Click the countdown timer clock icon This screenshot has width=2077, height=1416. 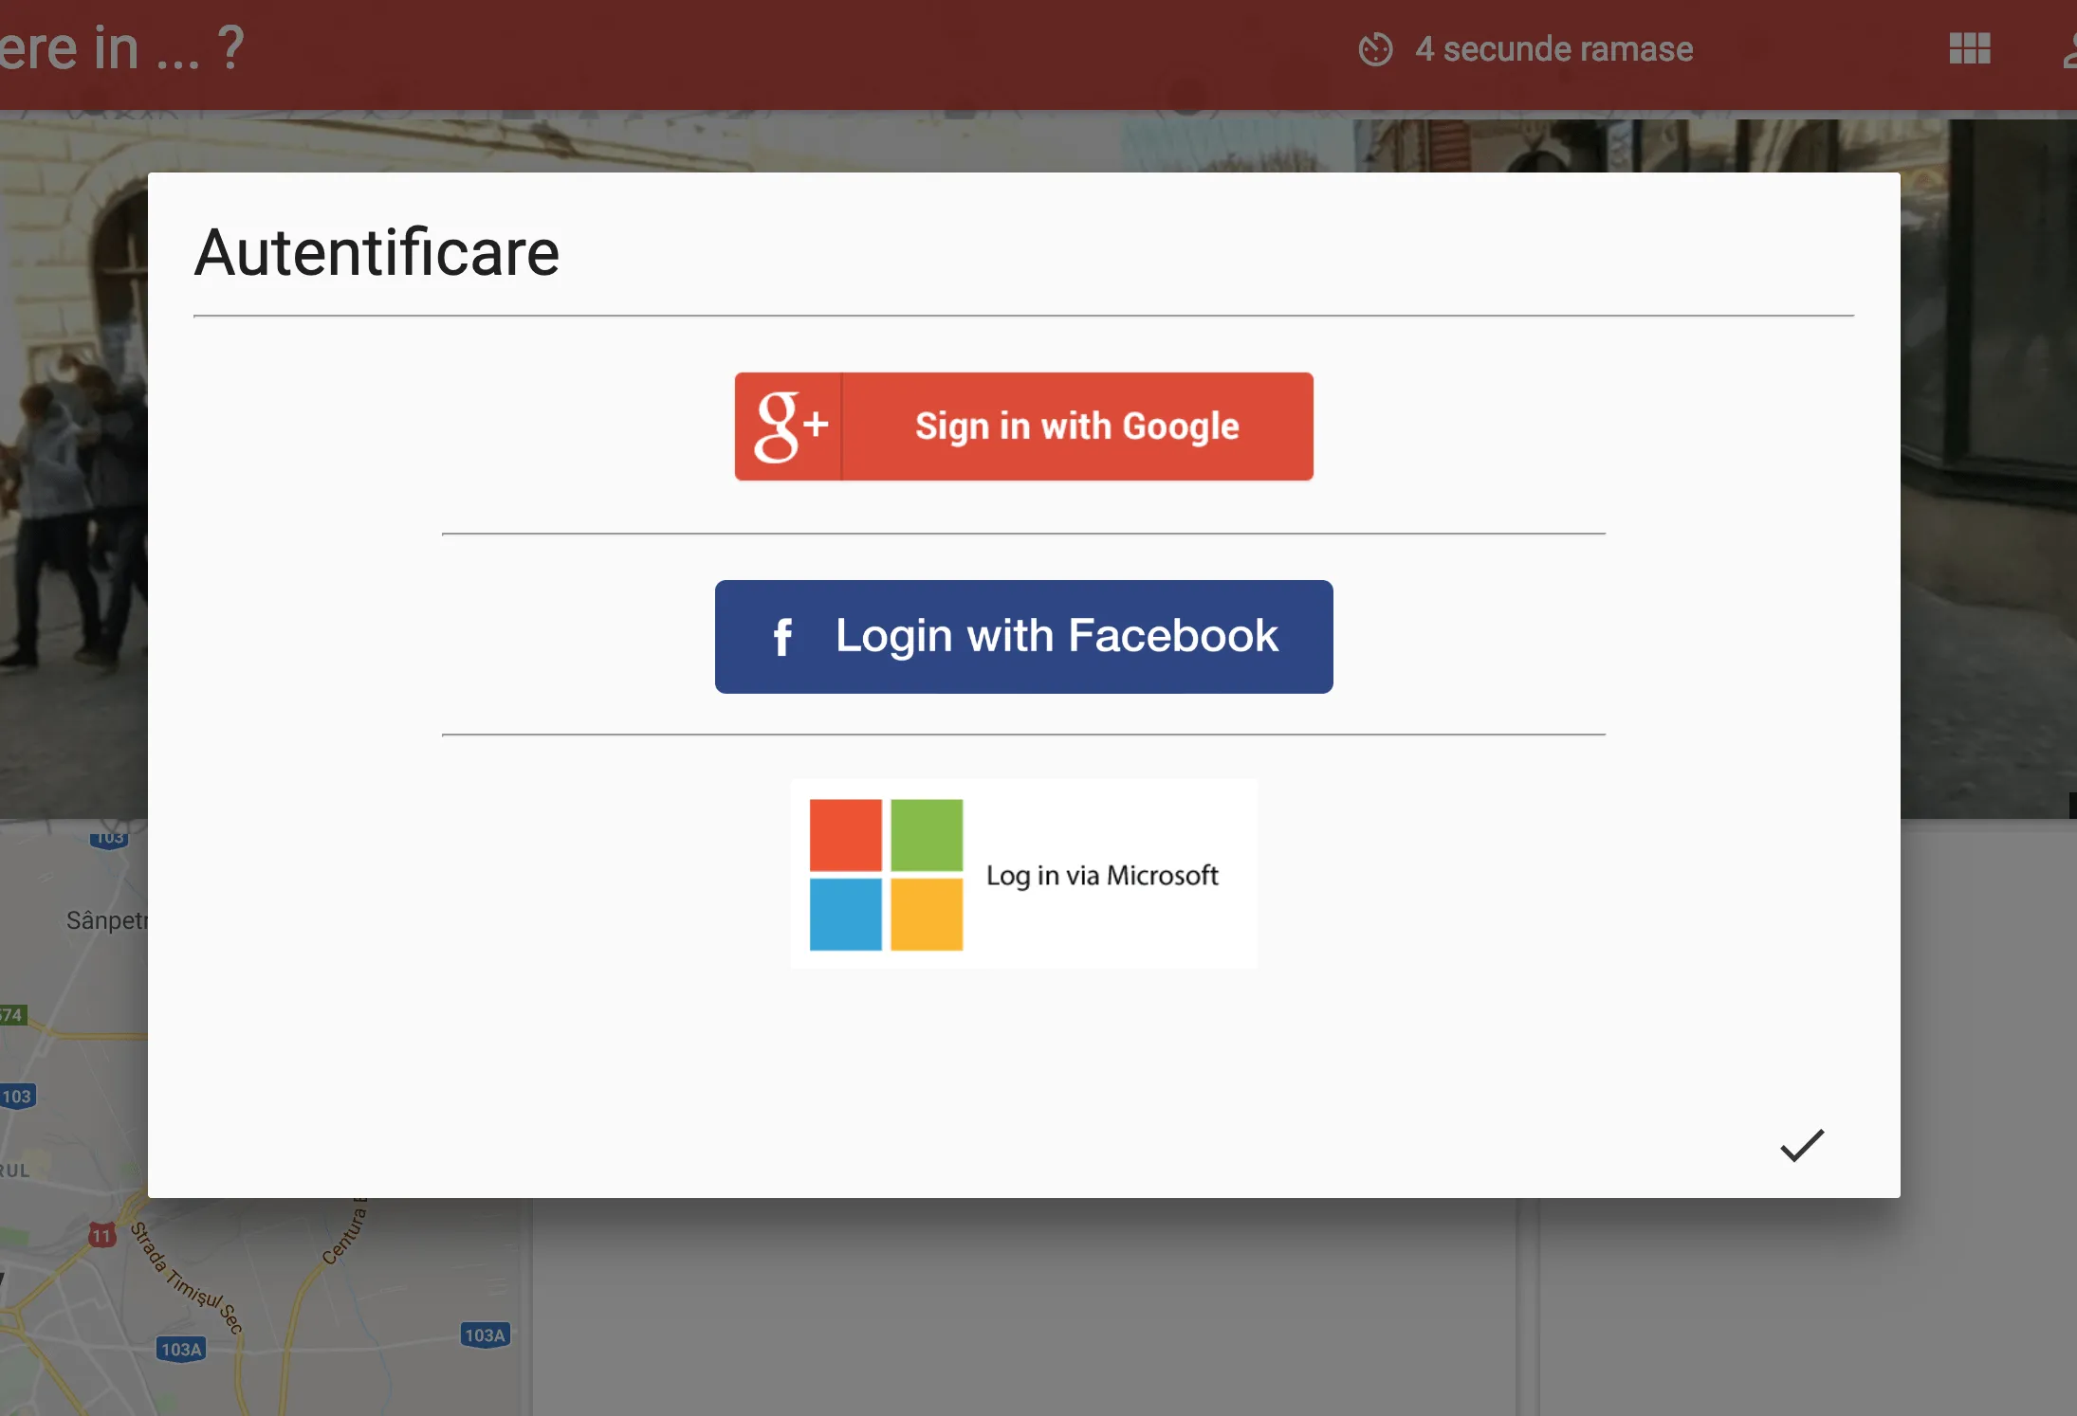tap(1375, 49)
